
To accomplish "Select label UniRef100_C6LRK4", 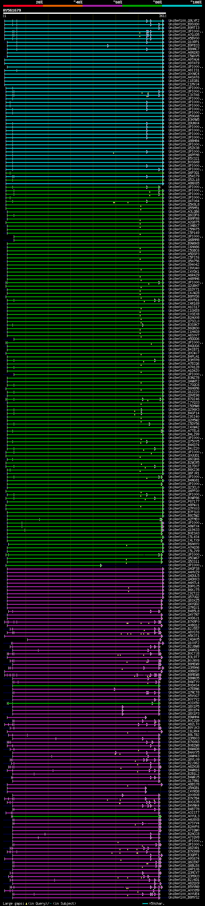I will pos(184,731).
